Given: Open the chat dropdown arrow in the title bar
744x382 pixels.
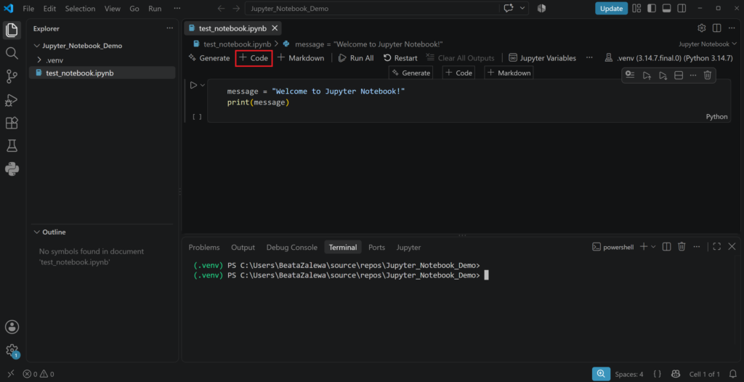Looking at the screenshot, I should [x=523, y=9].
